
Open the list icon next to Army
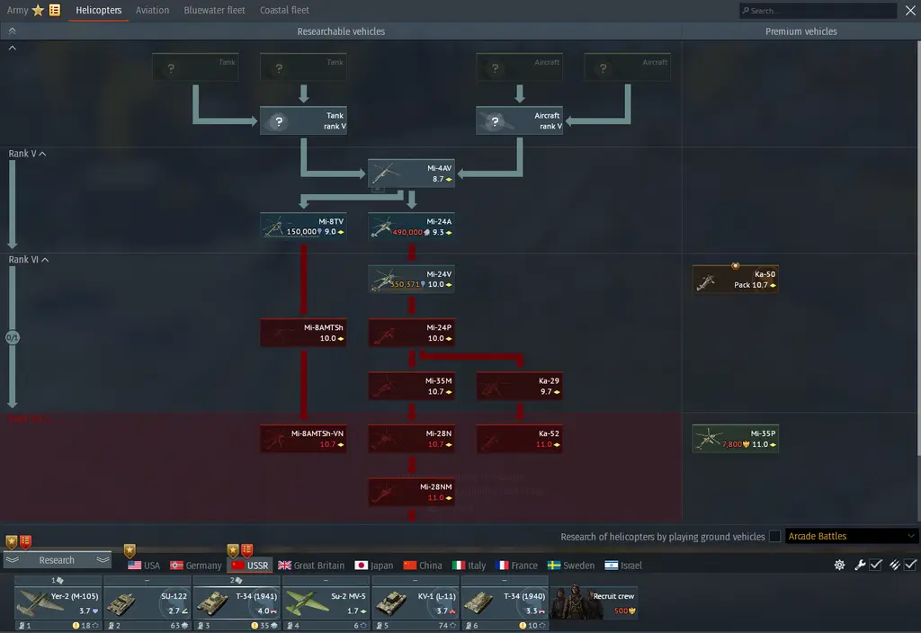click(55, 10)
